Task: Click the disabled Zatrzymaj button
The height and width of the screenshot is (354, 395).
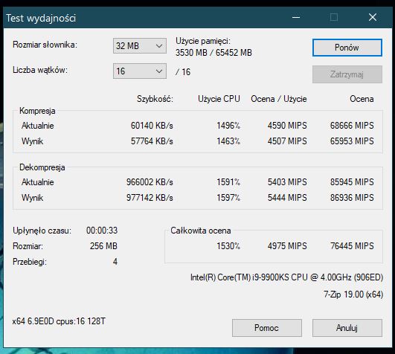Action: [x=347, y=74]
